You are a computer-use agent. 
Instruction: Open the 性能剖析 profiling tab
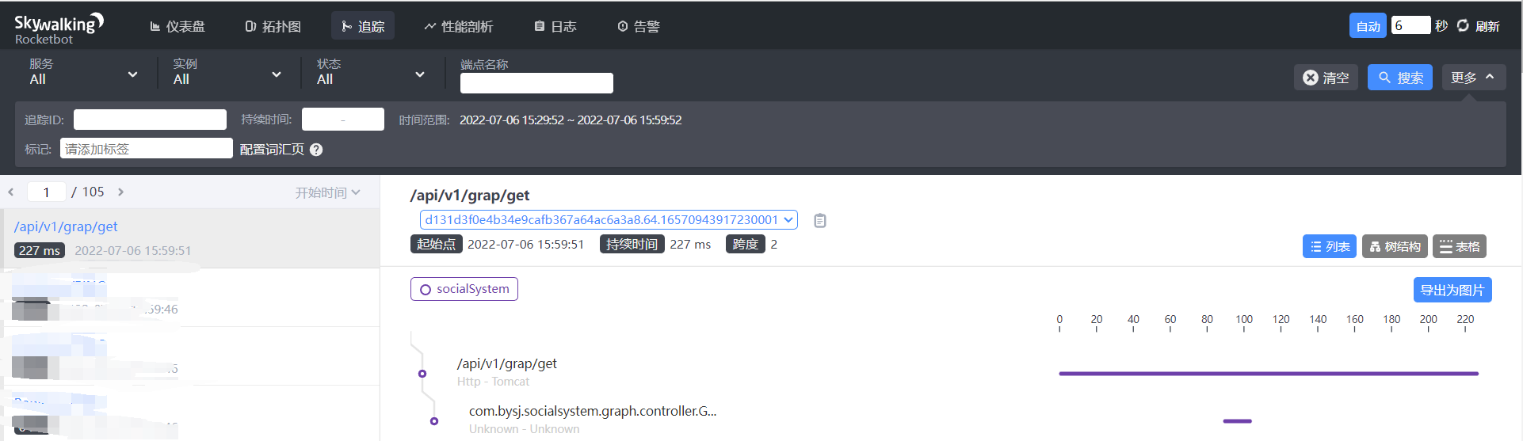click(458, 26)
